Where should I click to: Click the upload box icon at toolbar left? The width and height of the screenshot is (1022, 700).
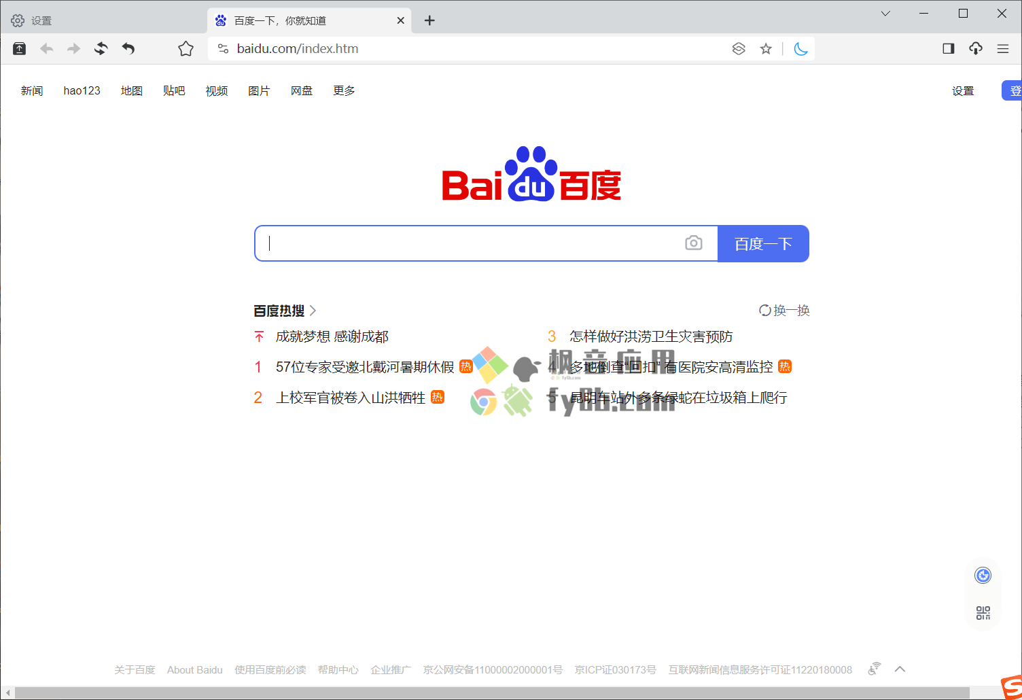[20, 48]
